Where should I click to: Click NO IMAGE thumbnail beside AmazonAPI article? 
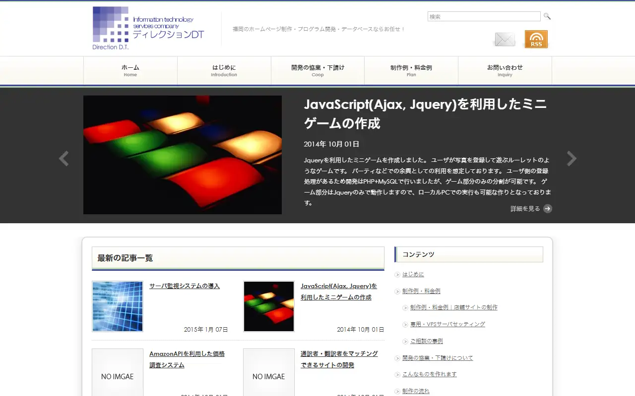(x=118, y=372)
